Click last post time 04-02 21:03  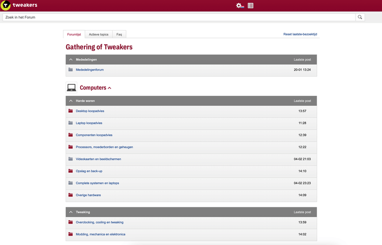pyautogui.click(x=302, y=159)
